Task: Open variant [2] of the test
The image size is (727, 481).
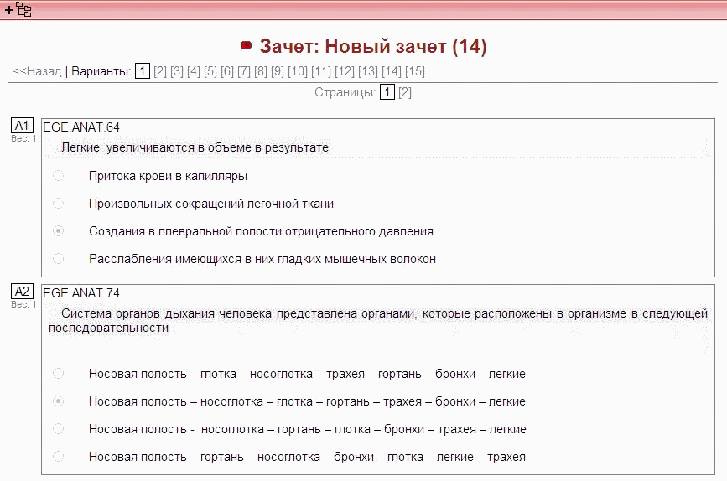Action: [160, 71]
